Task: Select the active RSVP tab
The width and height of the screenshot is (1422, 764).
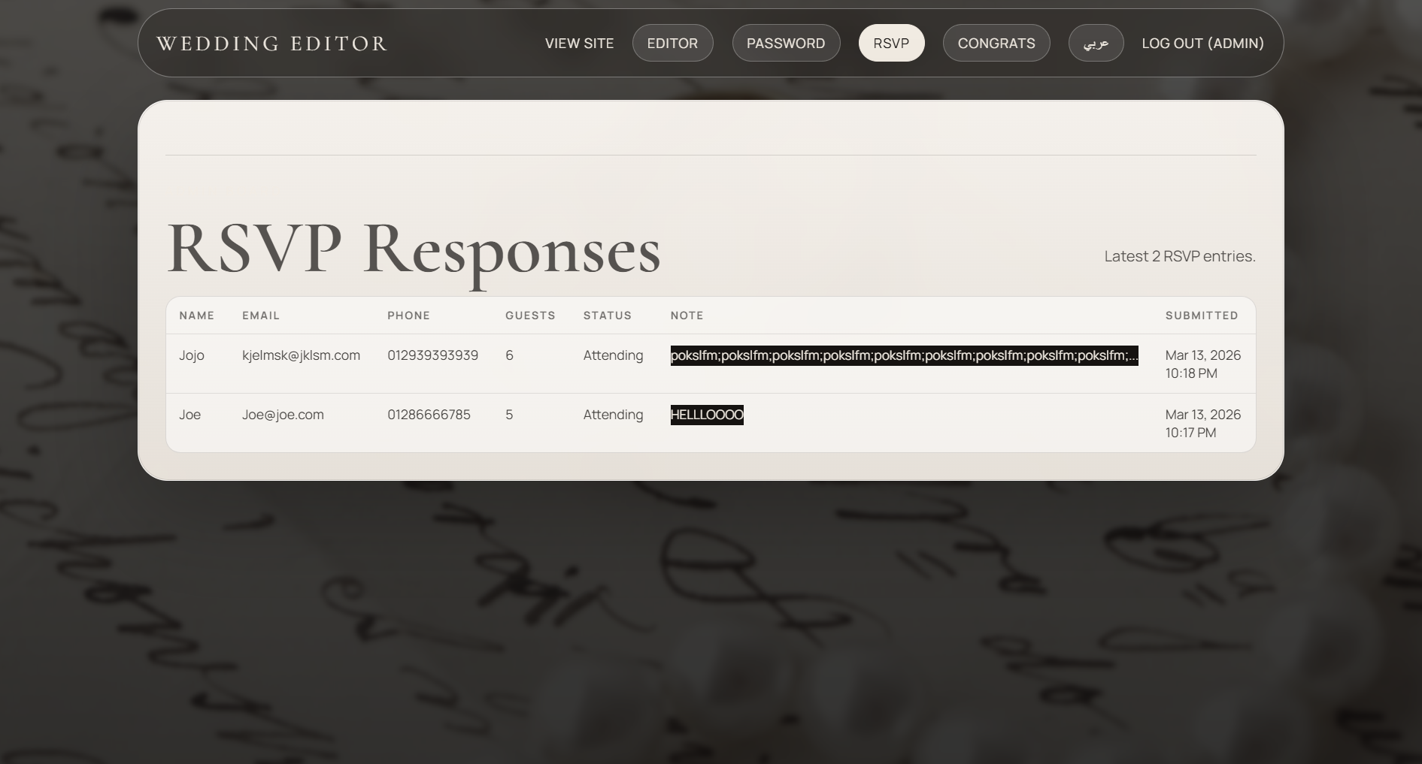Action: (891, 44)
